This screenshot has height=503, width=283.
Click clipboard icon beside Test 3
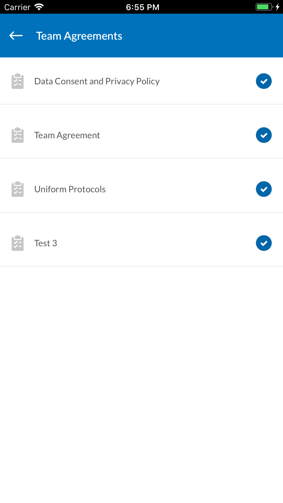(18, 243)
